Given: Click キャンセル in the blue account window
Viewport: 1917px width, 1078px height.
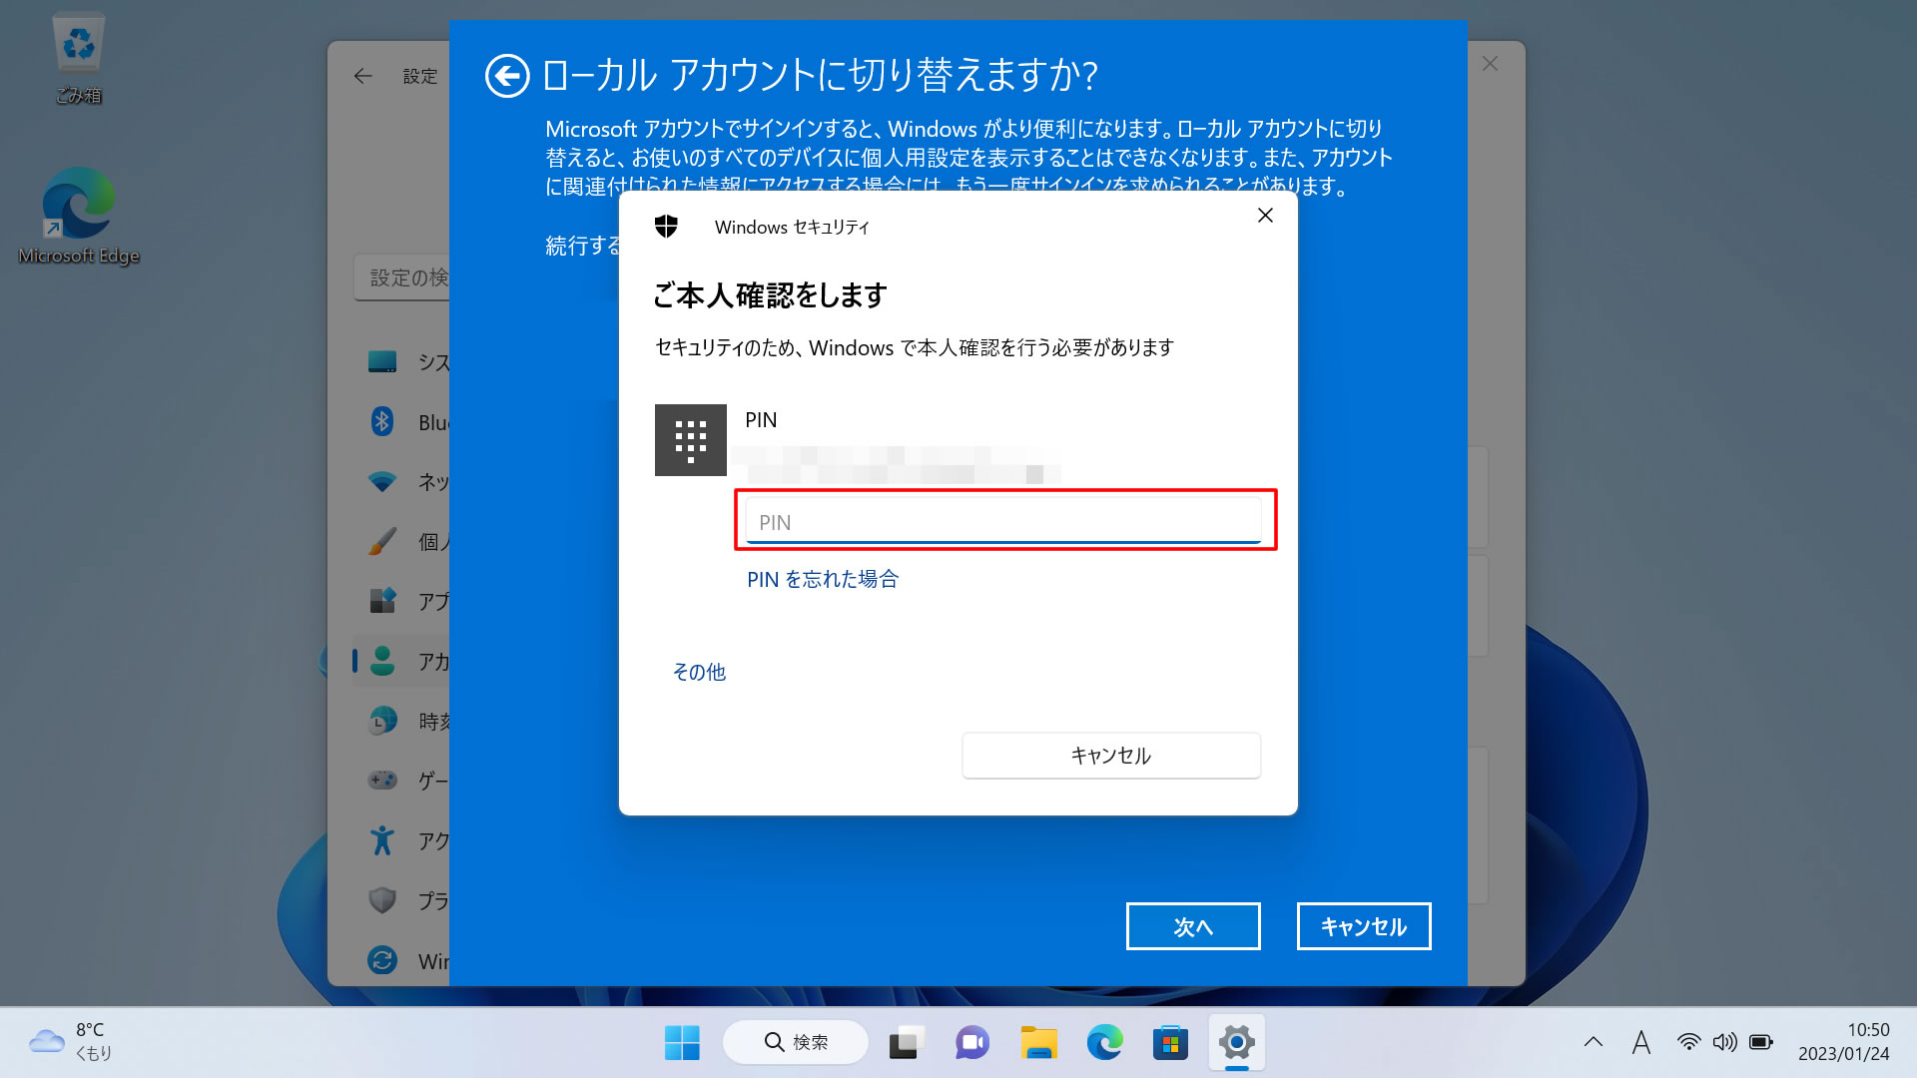Looking at the screenshot, I should tap(1364, 926).
